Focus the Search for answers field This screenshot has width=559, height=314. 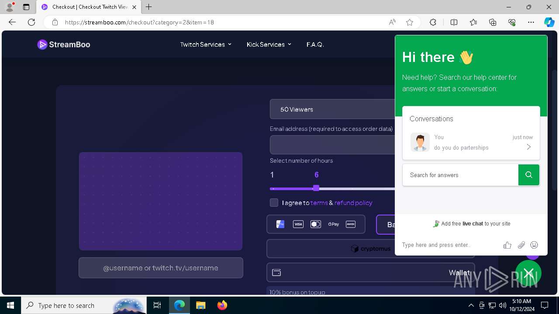click(460, 175)
